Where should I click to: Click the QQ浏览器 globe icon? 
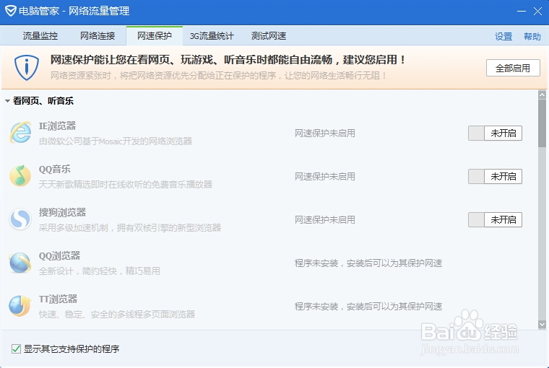[x=20, y=263]
